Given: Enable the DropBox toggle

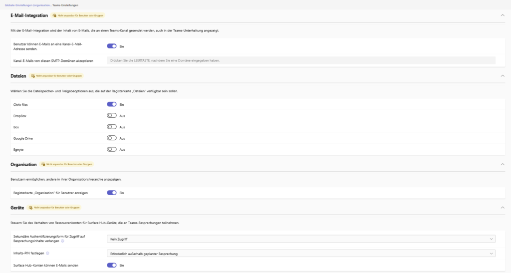Looking at the screenshot, I should 112,116.
